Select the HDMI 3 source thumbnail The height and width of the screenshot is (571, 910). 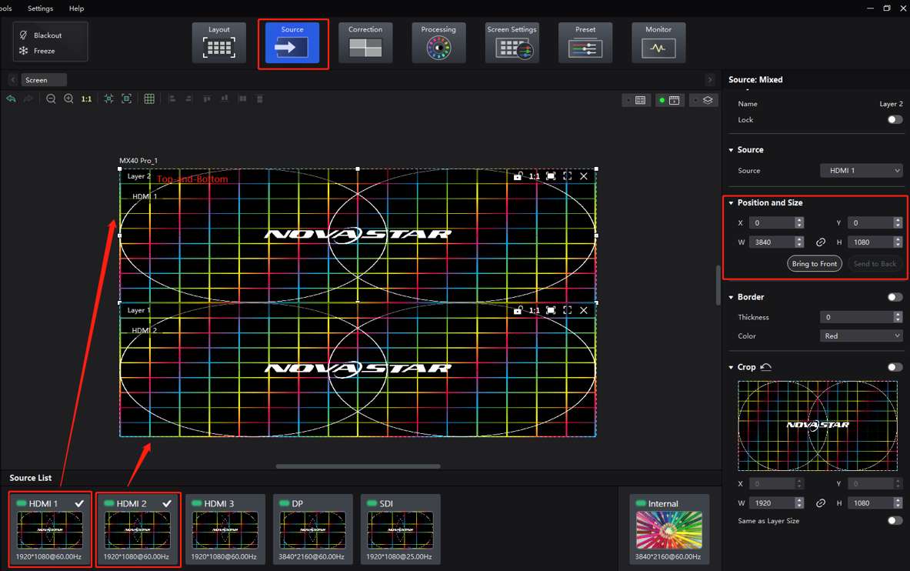[225, 529]
